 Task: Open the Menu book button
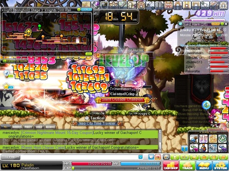point(204,165)
